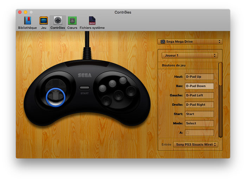Click the Mode: label
The image size is (246, 181).
pos(178,123)
